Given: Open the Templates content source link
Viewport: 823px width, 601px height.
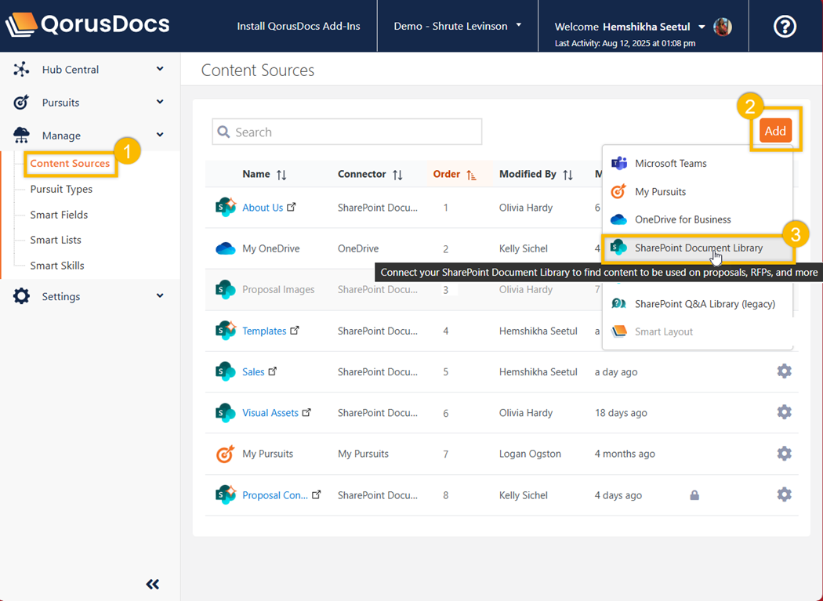Looking at the screenshot, I should (264, 331).
